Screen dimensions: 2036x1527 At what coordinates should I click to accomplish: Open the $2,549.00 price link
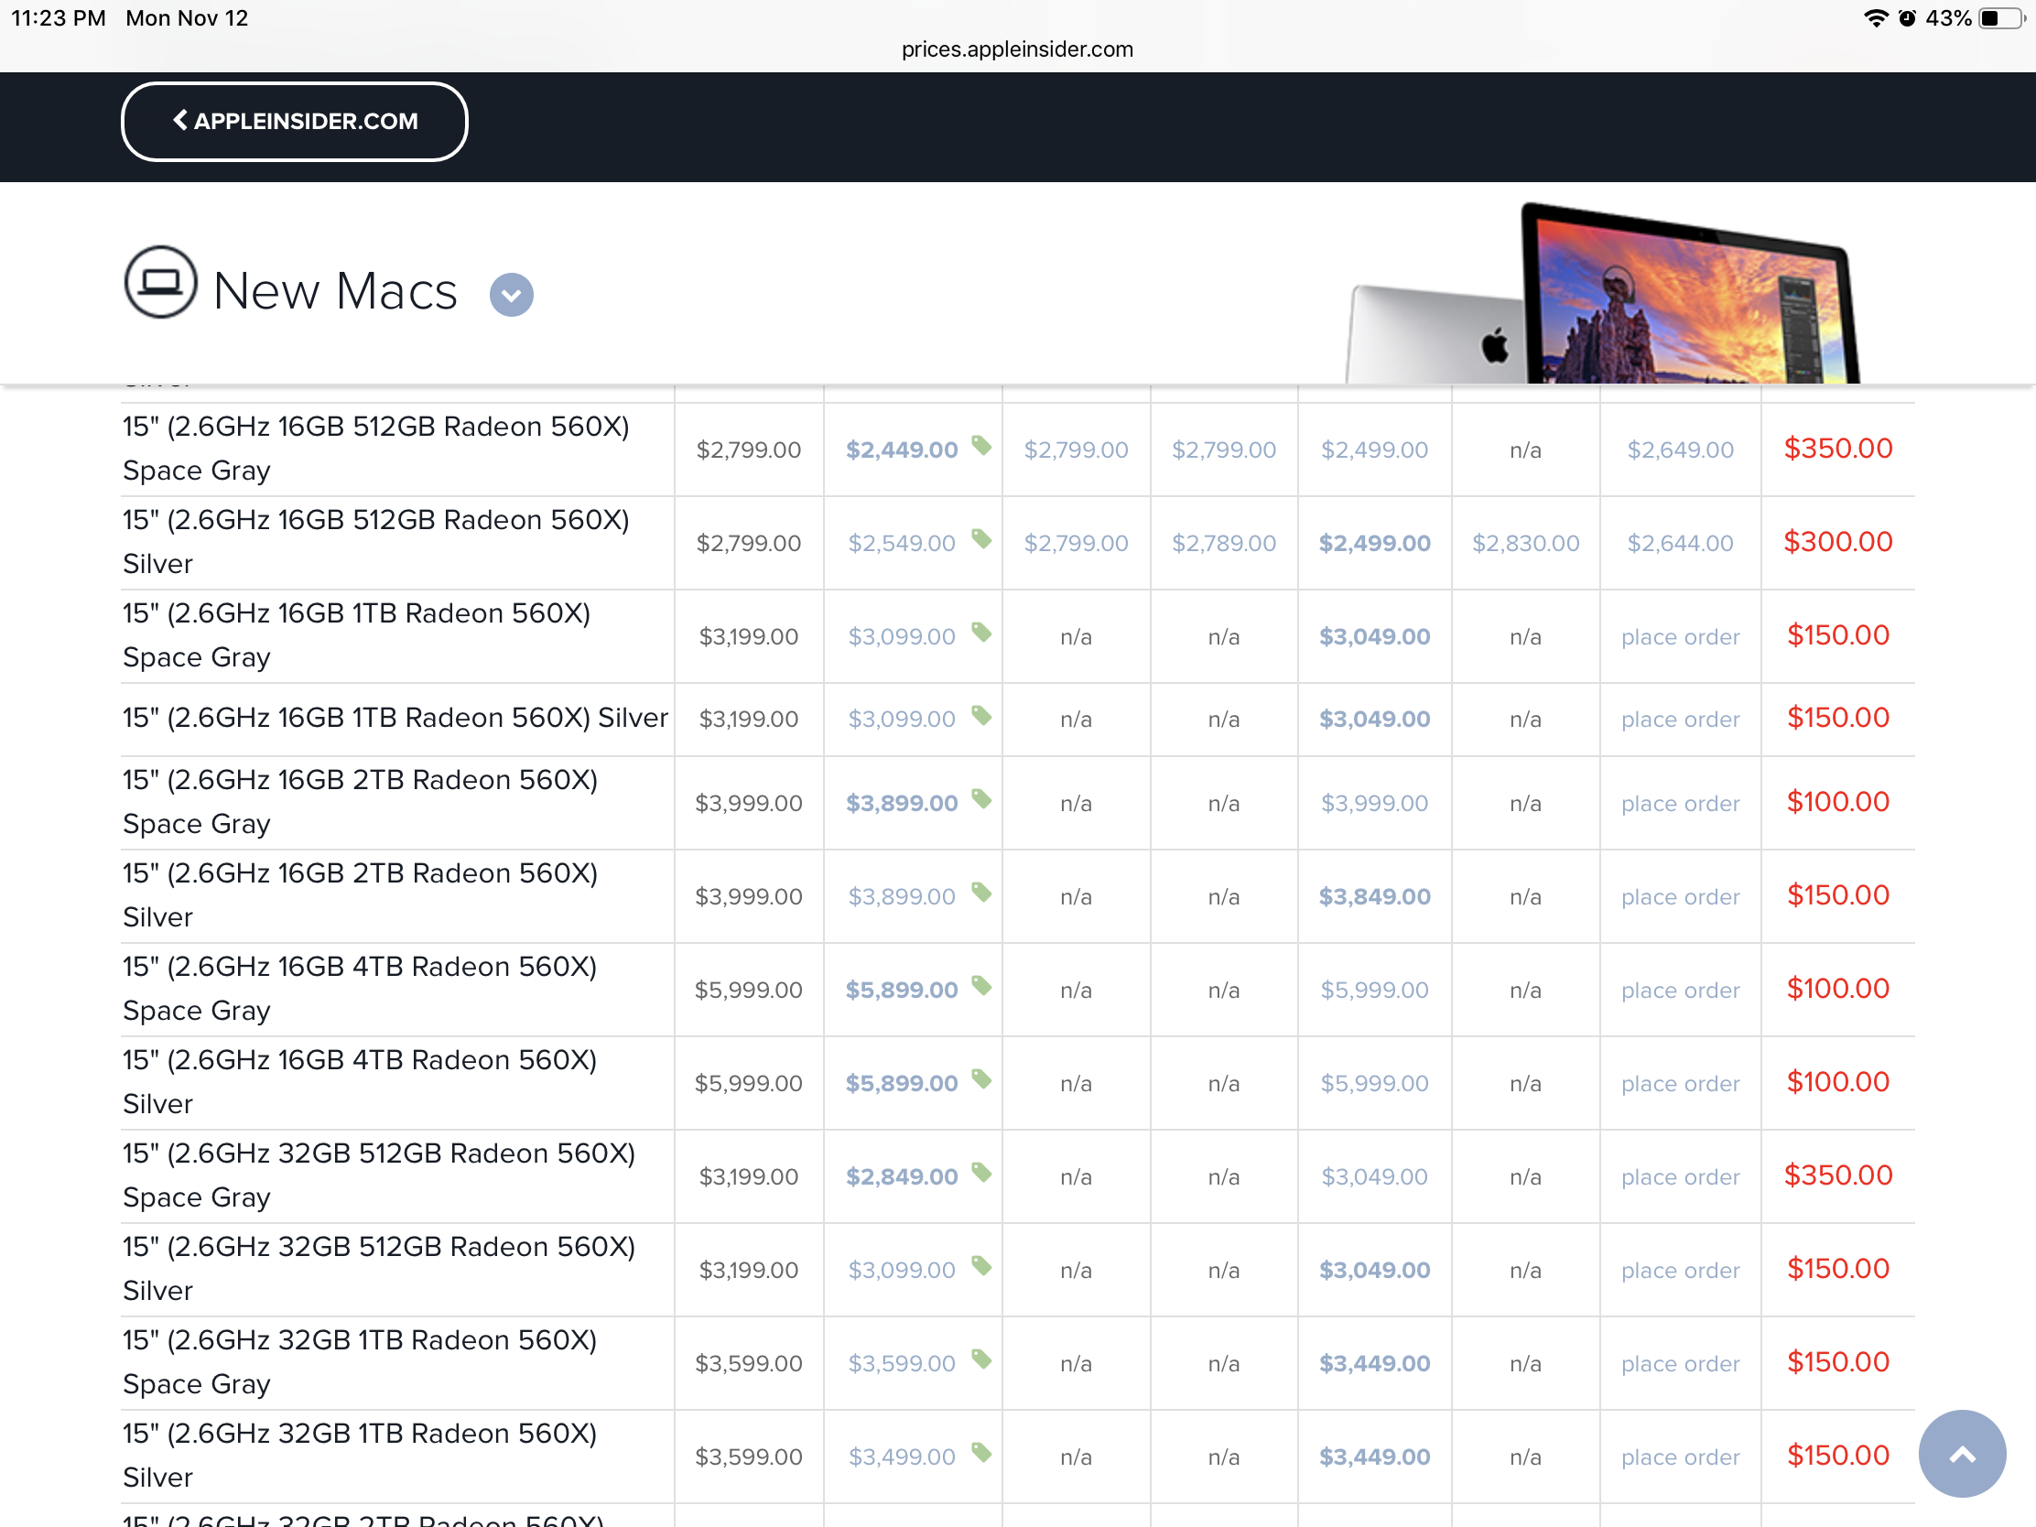click(901, 543)
